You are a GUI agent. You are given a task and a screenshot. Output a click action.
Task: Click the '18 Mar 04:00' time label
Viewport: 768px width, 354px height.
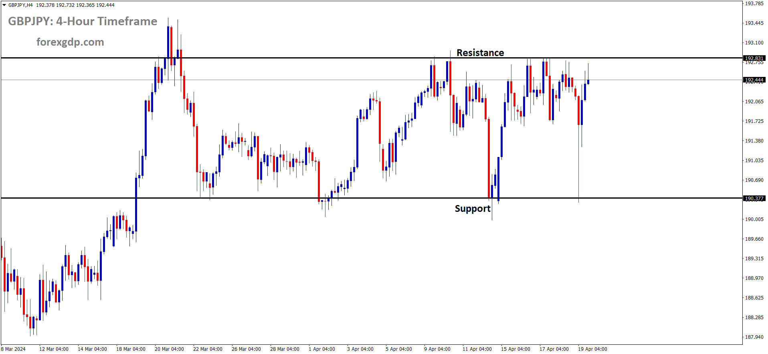(x=131, y=349)
